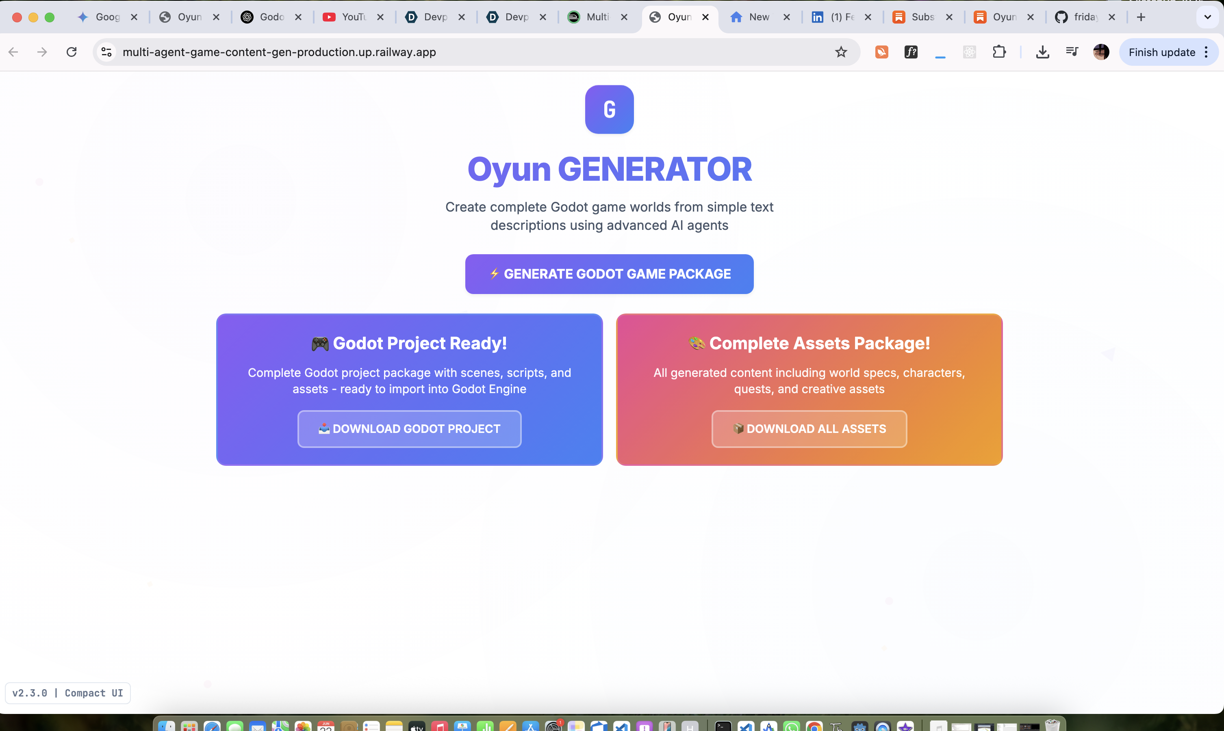Open the Chrome extensions puzzle icon
Screen dimensions: 1224x731
coord(999,52)
